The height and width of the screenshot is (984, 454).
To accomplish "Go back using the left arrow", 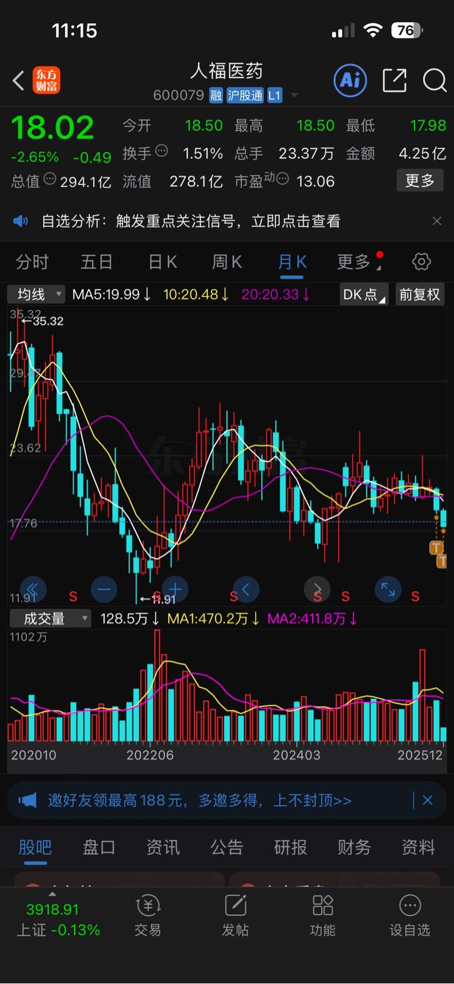I will [18, 80].
